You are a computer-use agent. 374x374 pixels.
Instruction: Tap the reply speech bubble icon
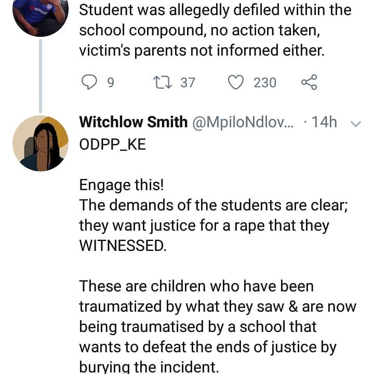coord(89,83)
